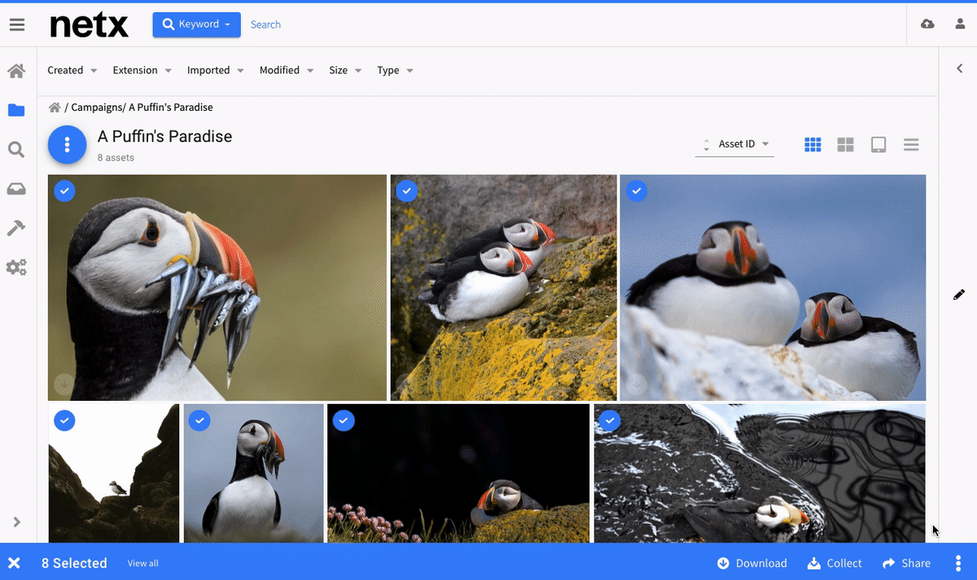
Task: Switch to the small grid view
Action: [x=813, y=144]
